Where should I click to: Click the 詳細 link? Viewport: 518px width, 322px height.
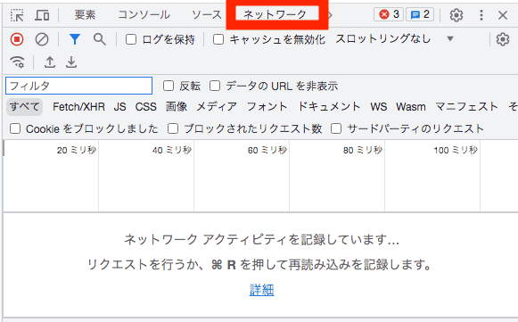tap(261, 290)
